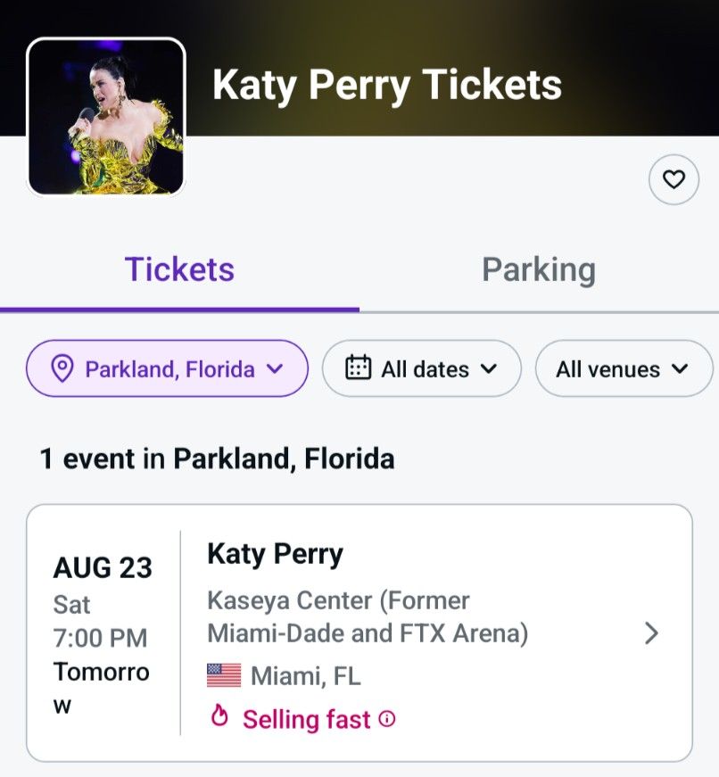Image resolution: width=719 pixels, height=777 pixels.
Task: Click the flame icon beside Selling fast
Action: (219, 717)
